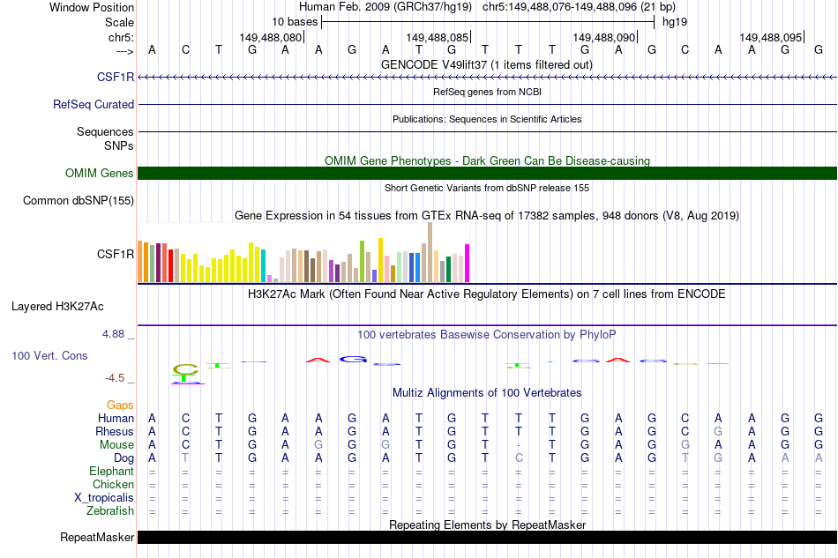Click the 149,488,095 ruler position label
838x558 pixels.
tap(771, 37)
